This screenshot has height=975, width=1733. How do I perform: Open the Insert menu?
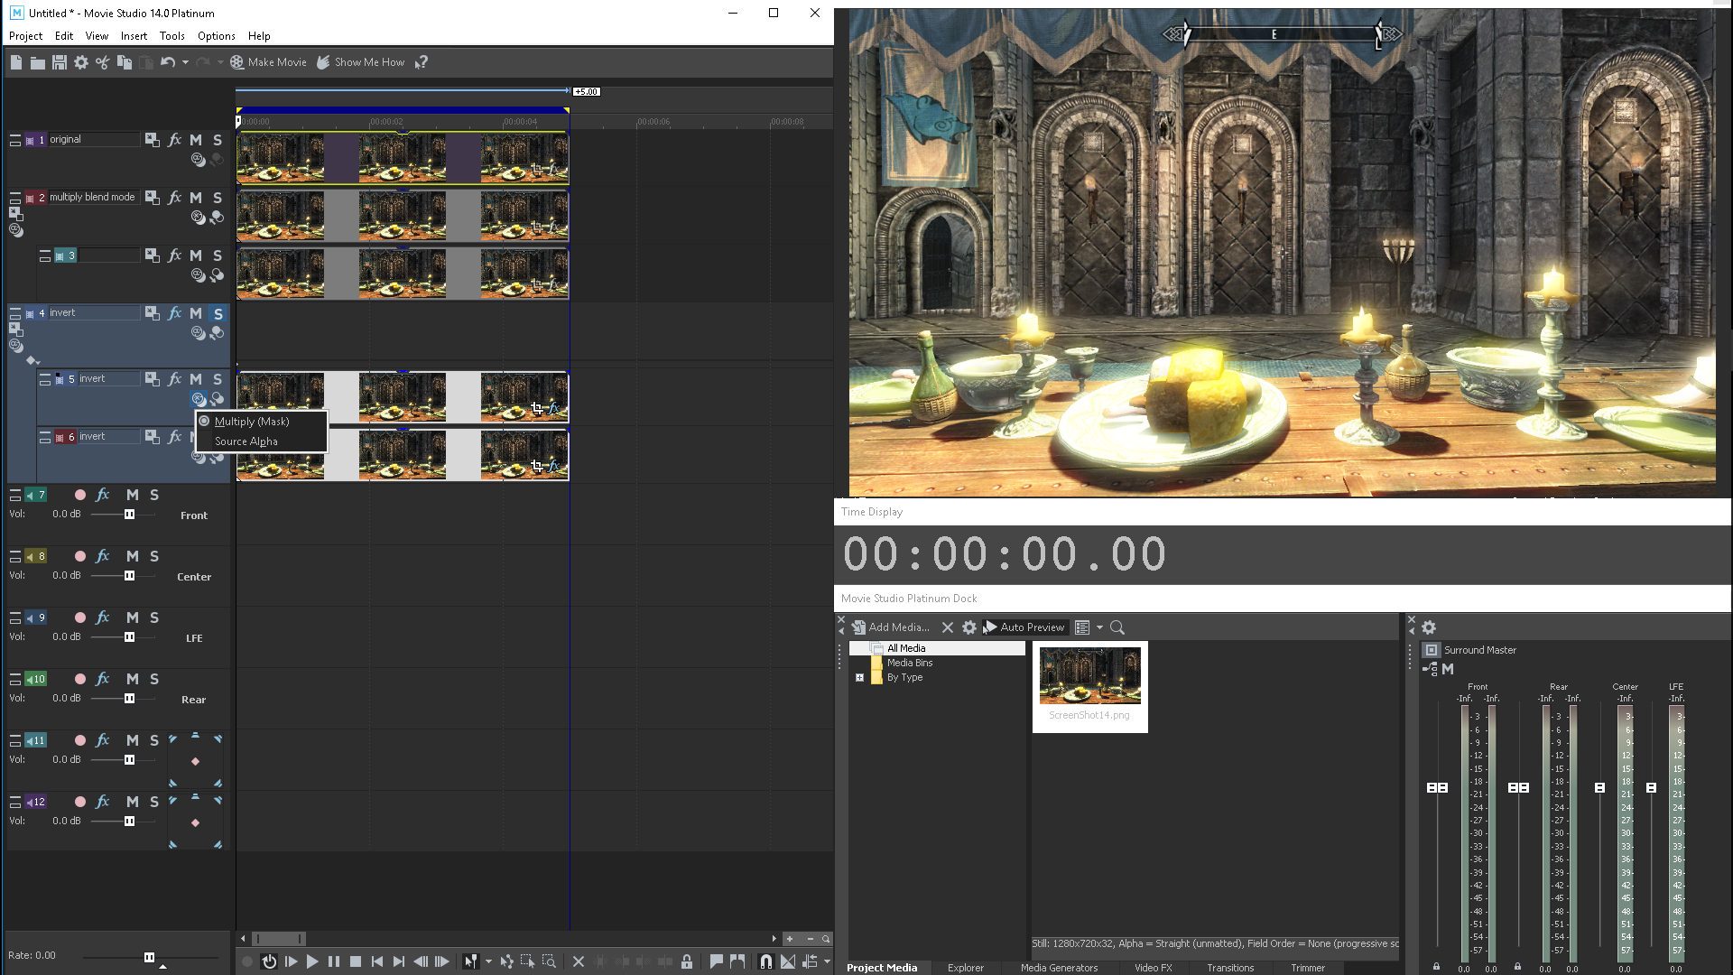tap(134, 36)
